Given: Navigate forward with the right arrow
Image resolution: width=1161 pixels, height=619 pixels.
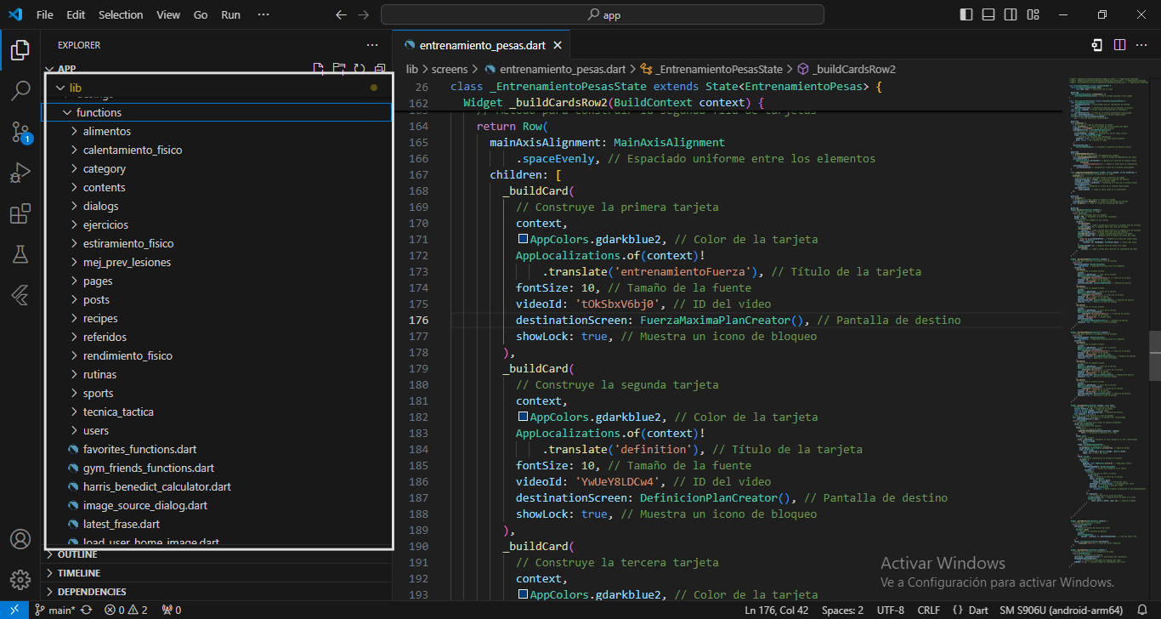Looking at the screenshot, I should [x=364, y=14].
